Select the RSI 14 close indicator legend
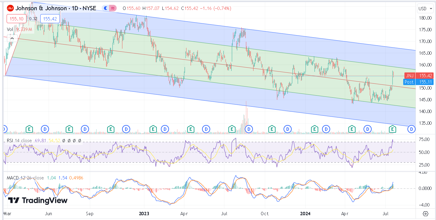436x220 pixels. (x=20, y=140)
